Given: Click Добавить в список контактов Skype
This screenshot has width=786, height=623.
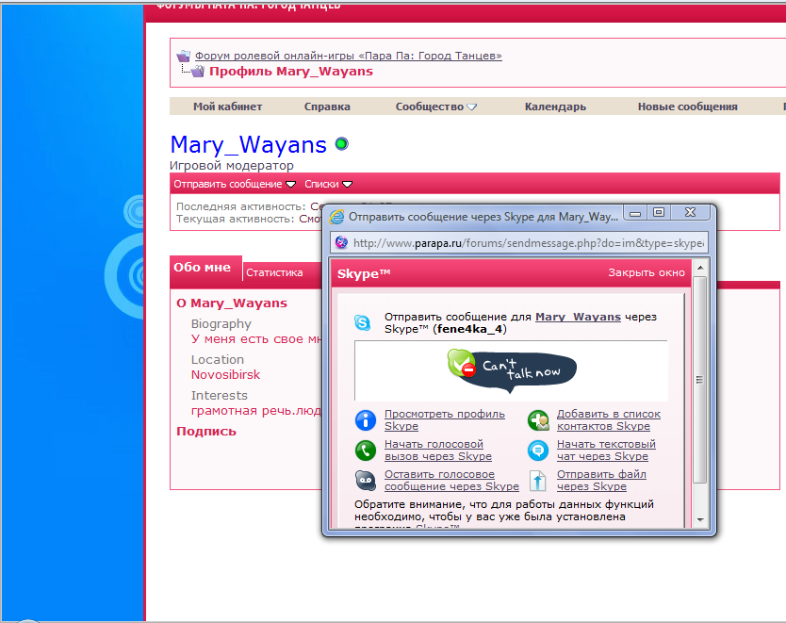Looking at the screenshot, I should tap(609, 420).
